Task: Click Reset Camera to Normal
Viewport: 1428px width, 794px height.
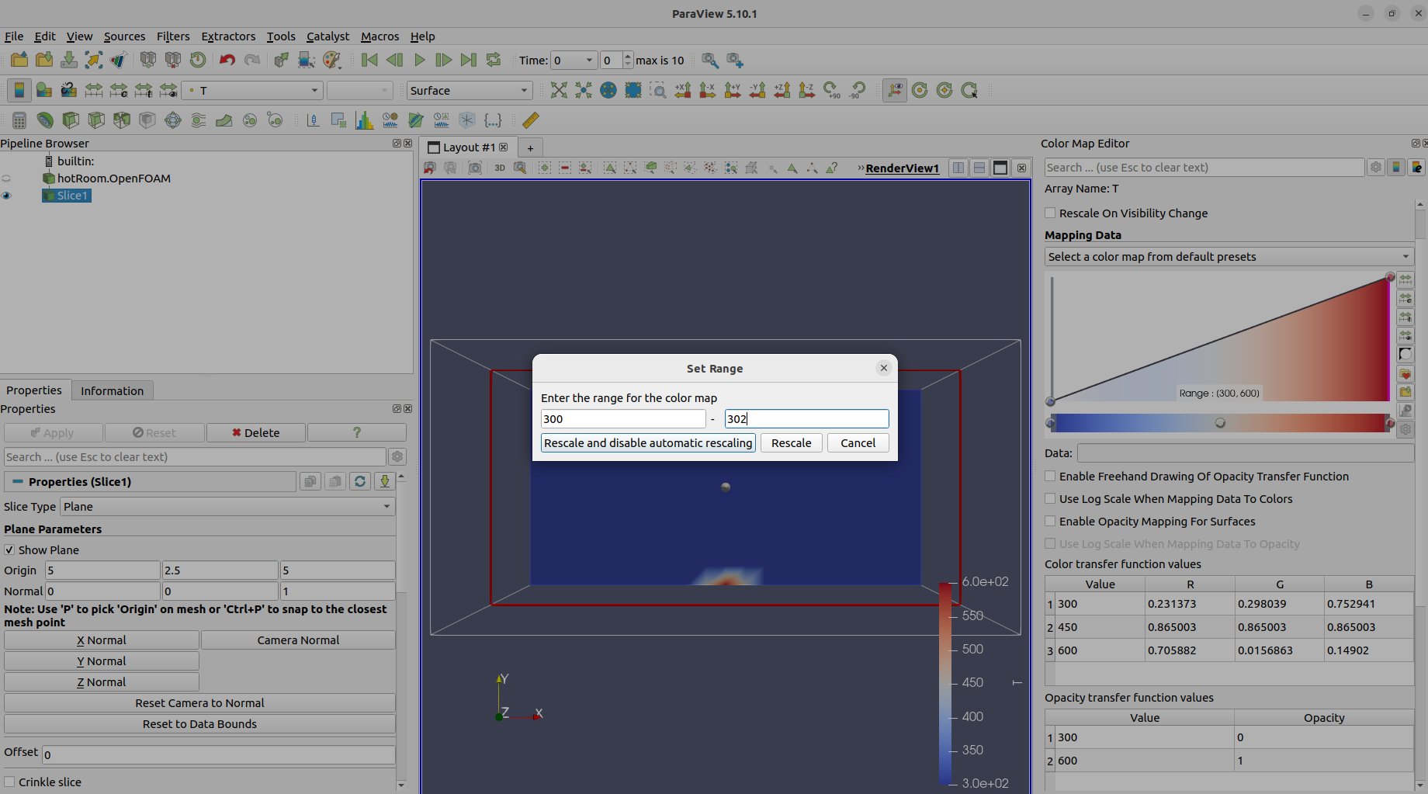Action: 199,702
